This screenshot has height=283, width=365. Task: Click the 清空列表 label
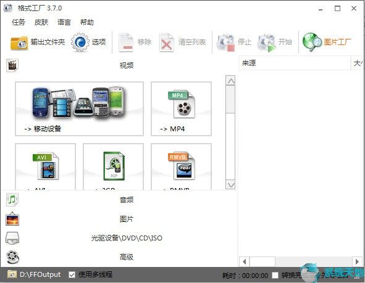[192, 42]
